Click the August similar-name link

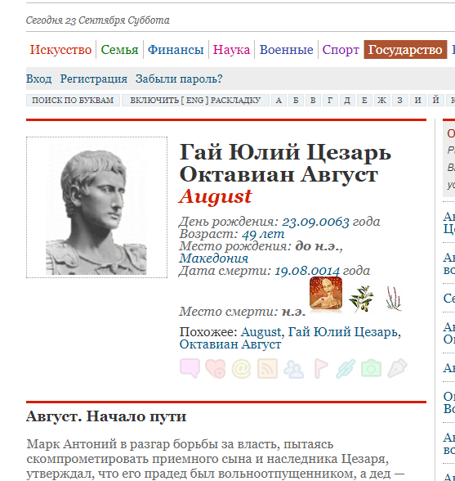point(261,332)
